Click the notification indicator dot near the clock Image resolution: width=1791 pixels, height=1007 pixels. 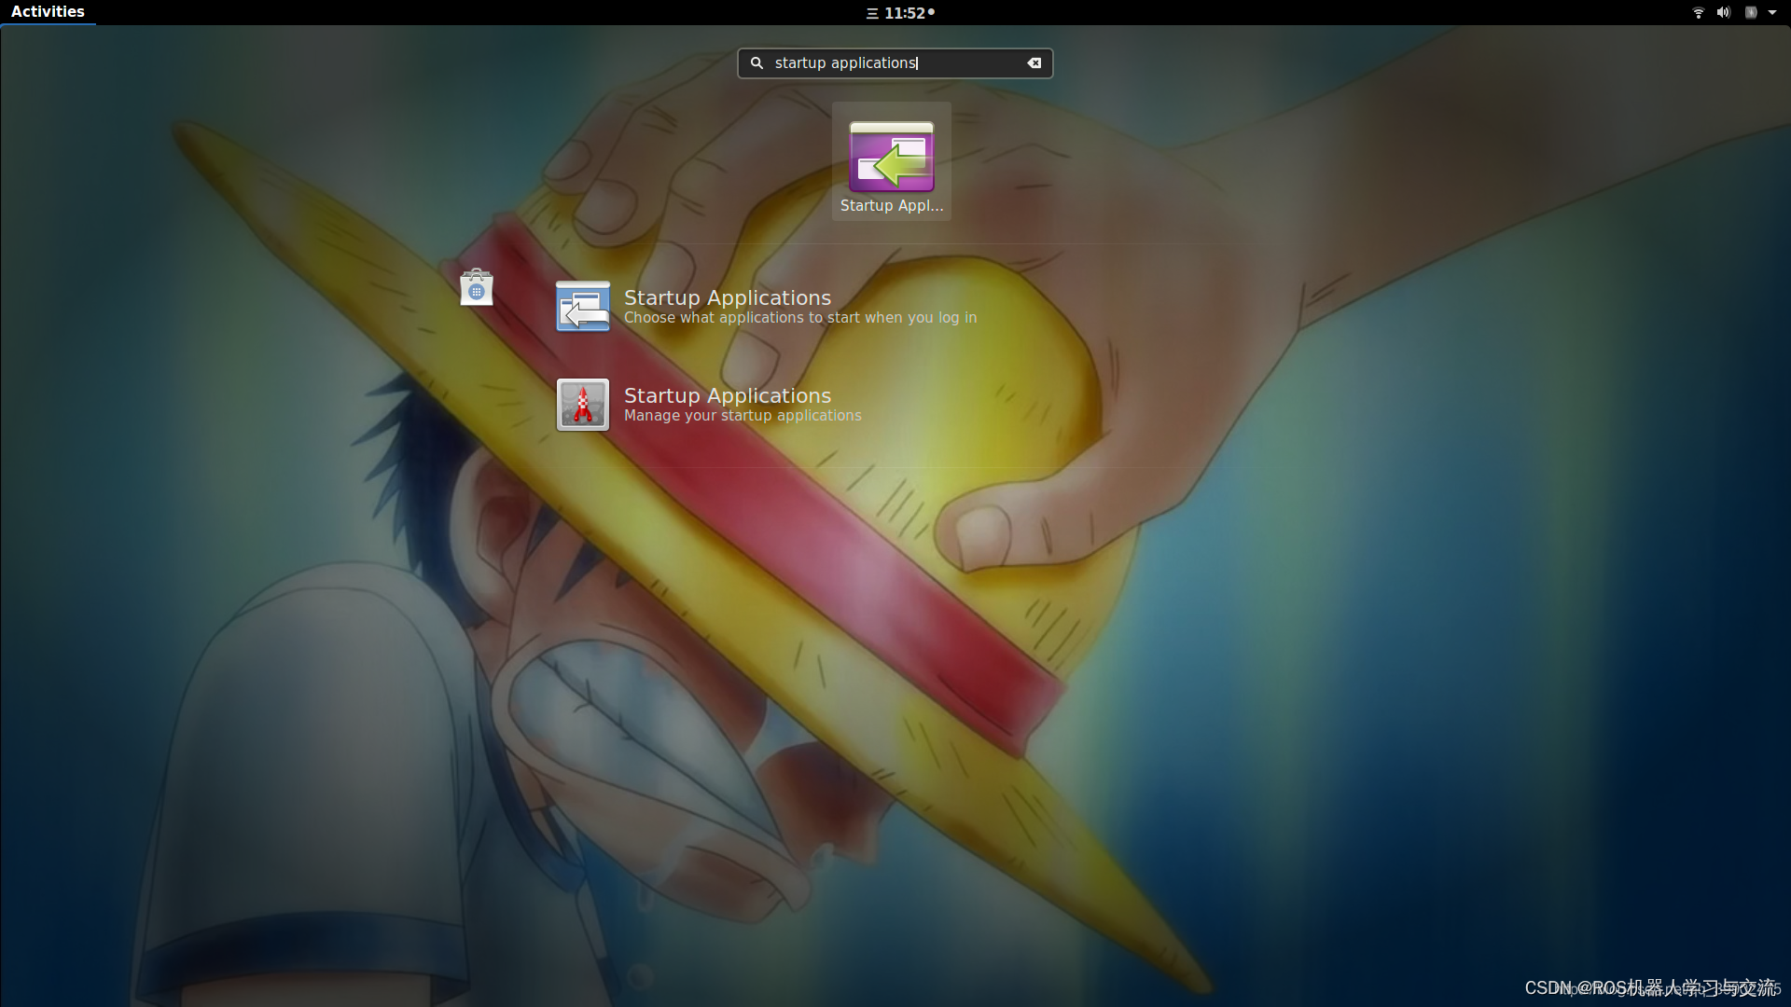[x=932, y=12]
